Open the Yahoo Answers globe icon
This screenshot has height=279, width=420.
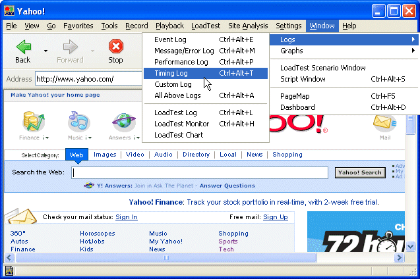click(x=124, y=122)
